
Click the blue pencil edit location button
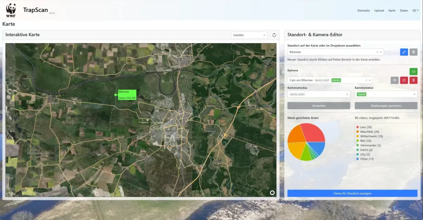[404, 52]
